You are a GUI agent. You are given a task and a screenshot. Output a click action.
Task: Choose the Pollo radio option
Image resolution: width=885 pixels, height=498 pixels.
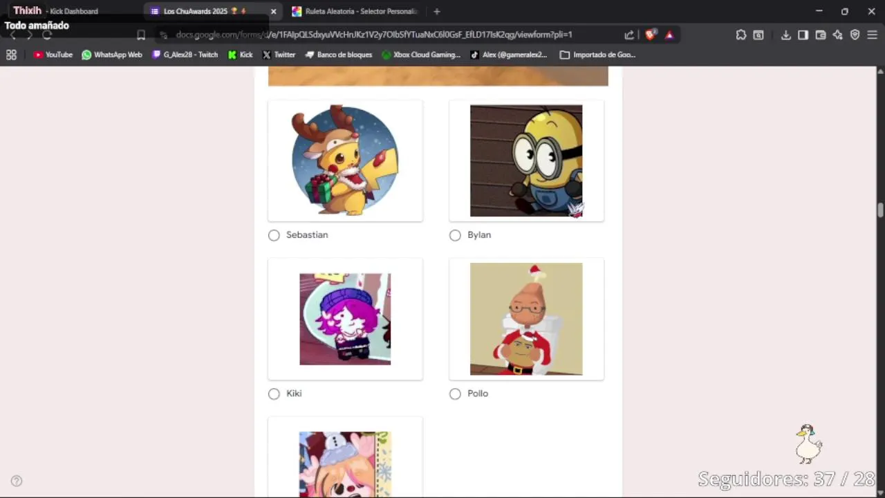coord(455,394)
